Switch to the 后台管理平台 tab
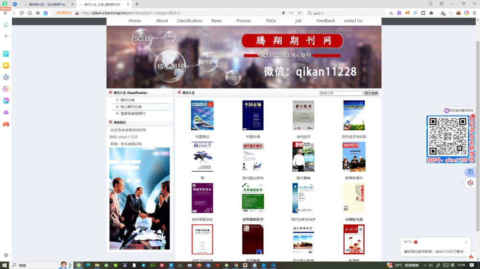This screenshot has width=480, height=269. (x=47, y=4)
